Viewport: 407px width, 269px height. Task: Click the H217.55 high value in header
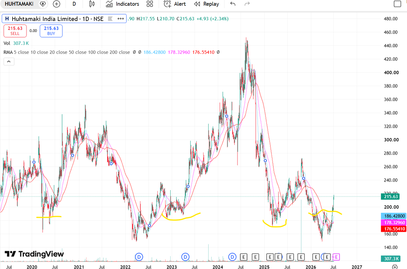(x=146, y=19)
